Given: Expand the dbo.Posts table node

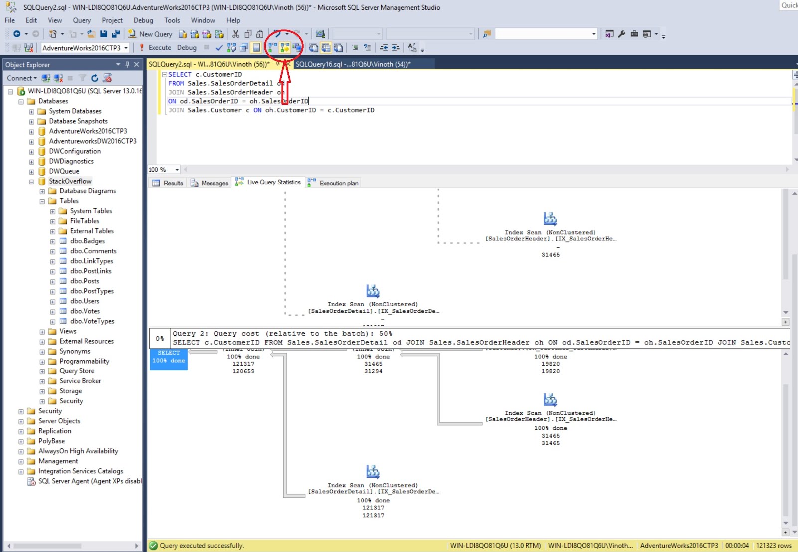Looking at the screenshot, I should pos(53,282).
